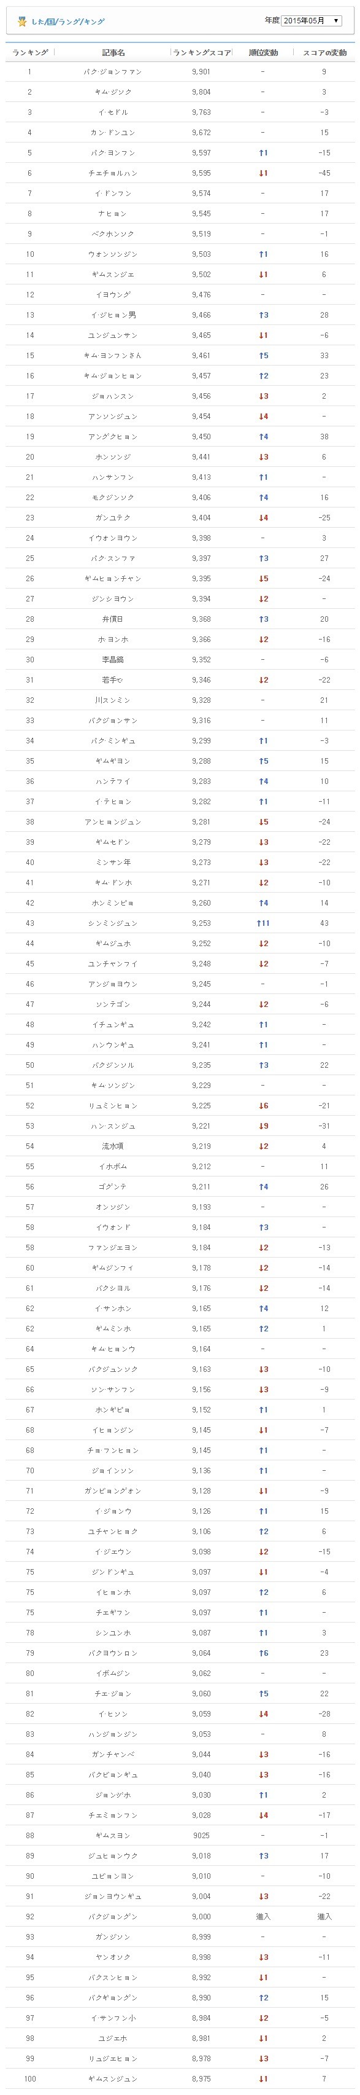Click the した/国/ラング/キング page title
The height and width of the screenshot is (2095, 360).
[x=67, y=22]
